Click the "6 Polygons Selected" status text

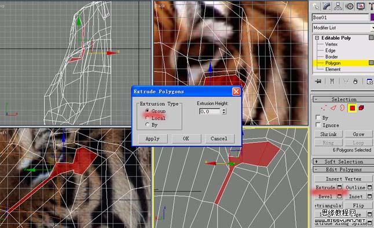tap(352, 150)
